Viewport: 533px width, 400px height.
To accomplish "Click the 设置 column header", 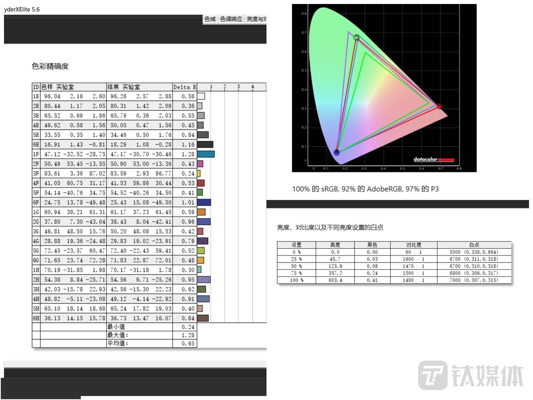I will click(296, 245).
